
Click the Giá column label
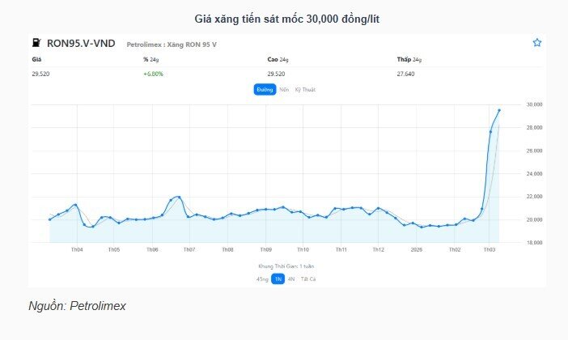[36, 59]
